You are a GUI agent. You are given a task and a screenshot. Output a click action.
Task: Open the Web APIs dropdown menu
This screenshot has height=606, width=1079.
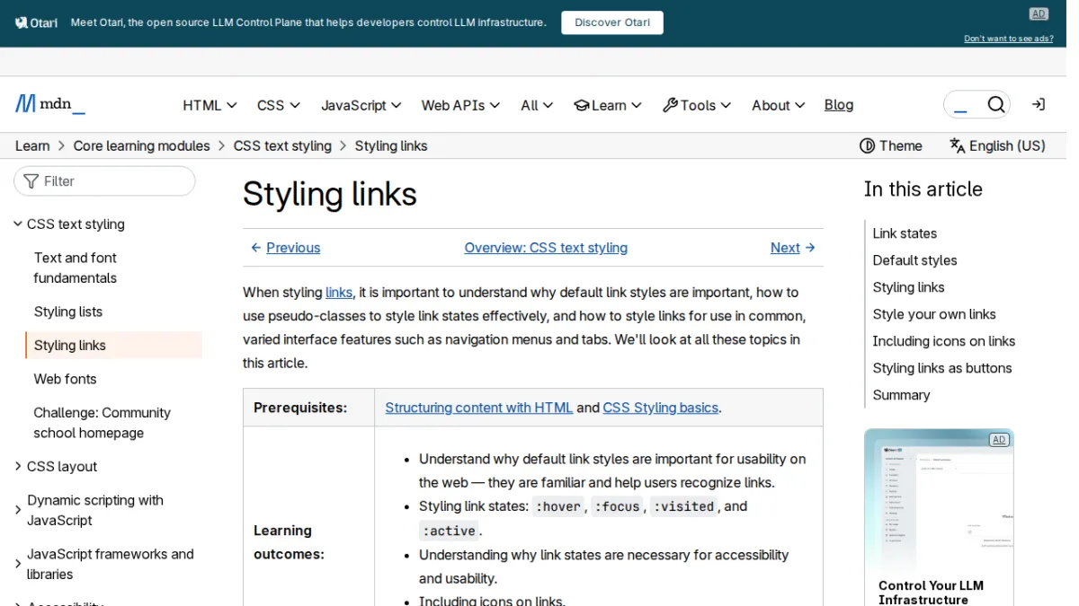pyautogui.click(x=460, y=105)
